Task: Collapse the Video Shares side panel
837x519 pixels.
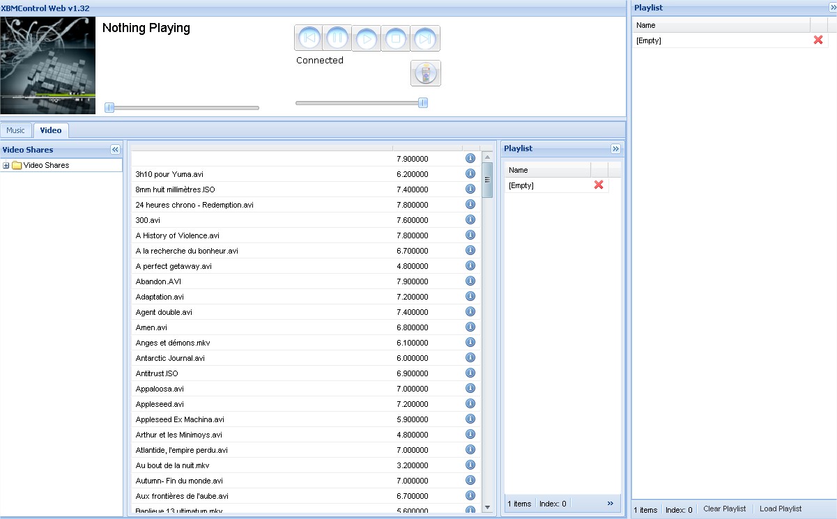Action: click(115, 150)
